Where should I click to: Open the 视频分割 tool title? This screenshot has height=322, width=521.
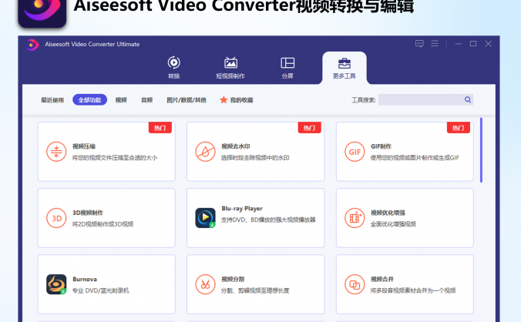233,279
